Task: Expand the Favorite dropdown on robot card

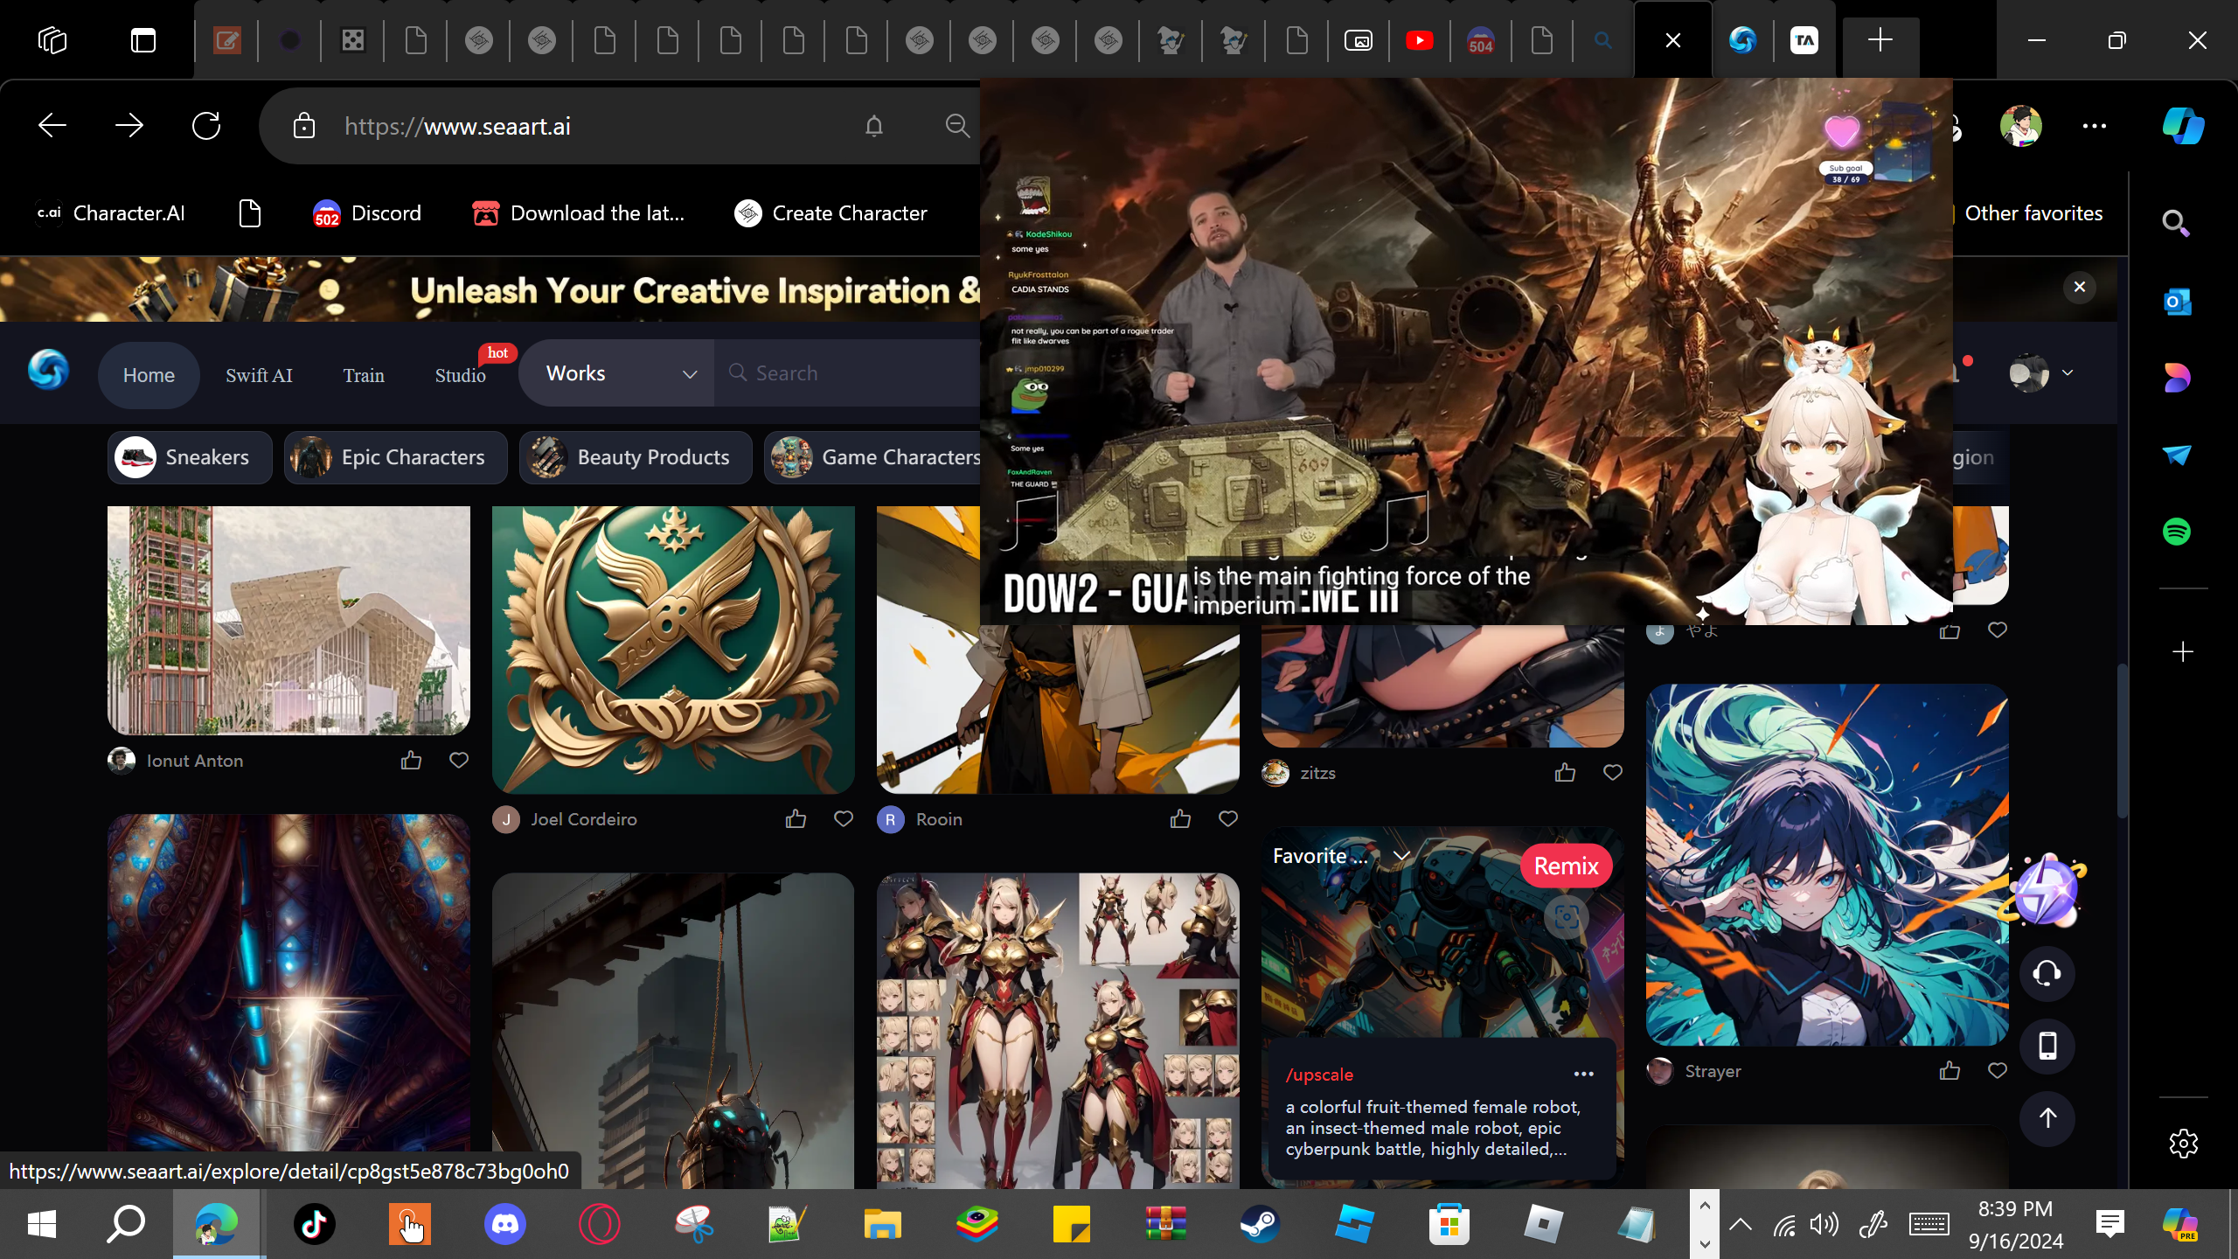Action: (1401, 856)
